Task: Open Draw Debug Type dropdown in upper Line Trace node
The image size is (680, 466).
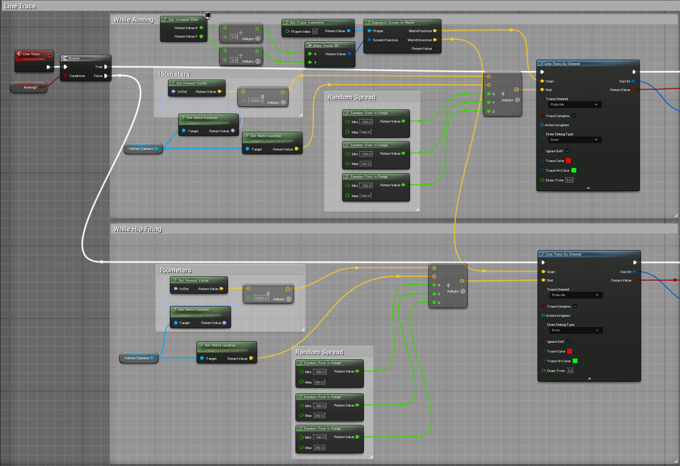Action: [x=575, y=140]
